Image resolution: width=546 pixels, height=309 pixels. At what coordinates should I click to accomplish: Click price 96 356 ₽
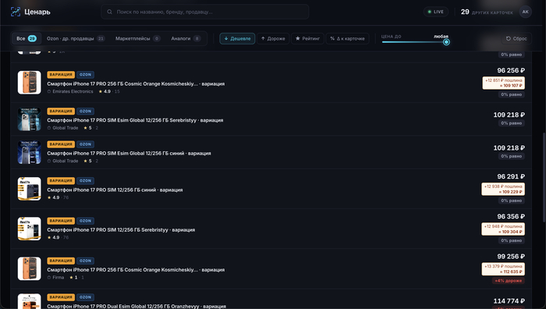coord(511,216)
